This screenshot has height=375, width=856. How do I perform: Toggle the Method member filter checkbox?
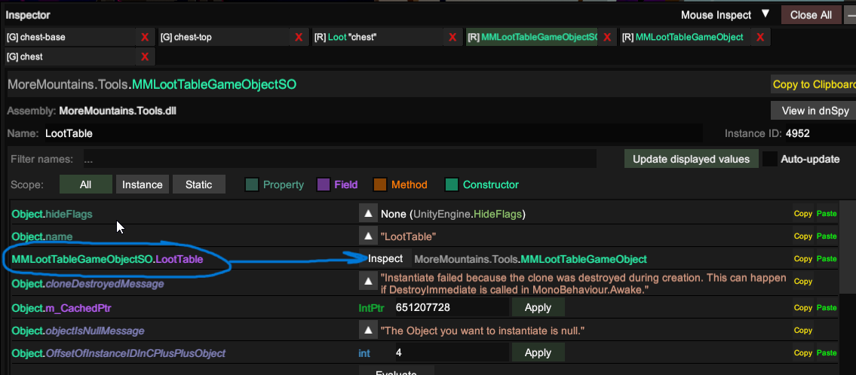pyautogui.click(x=380, y=184)
